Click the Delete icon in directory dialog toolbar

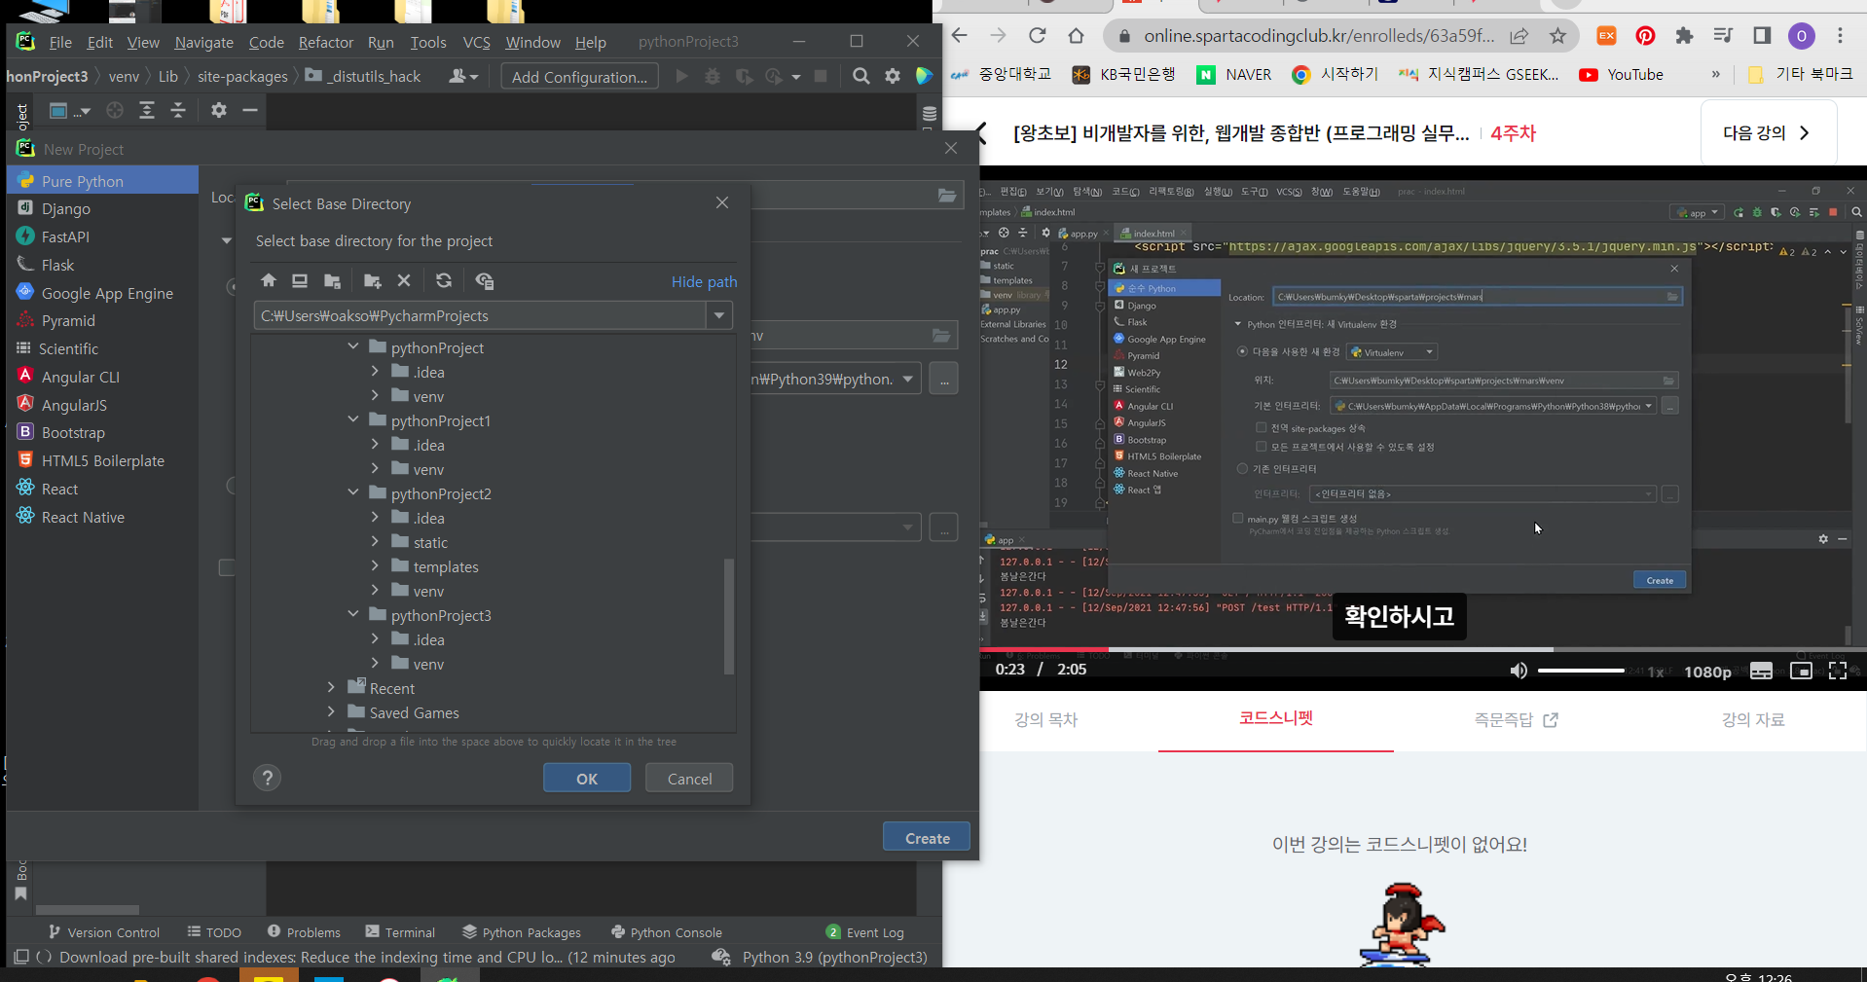point(404,280)
